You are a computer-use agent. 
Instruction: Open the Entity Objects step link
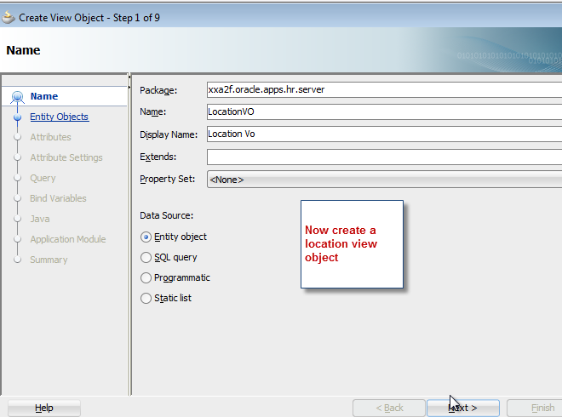[x=59, y=117]
